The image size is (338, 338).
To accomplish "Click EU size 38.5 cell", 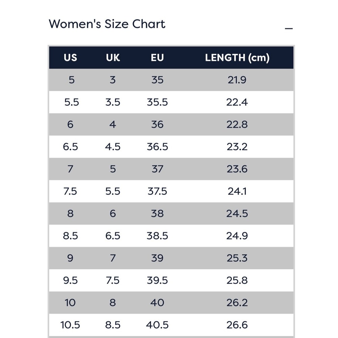I will click(157, 236).
